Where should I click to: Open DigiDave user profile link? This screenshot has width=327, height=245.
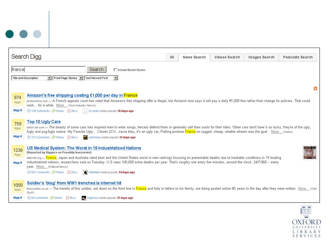coord(93,198)
